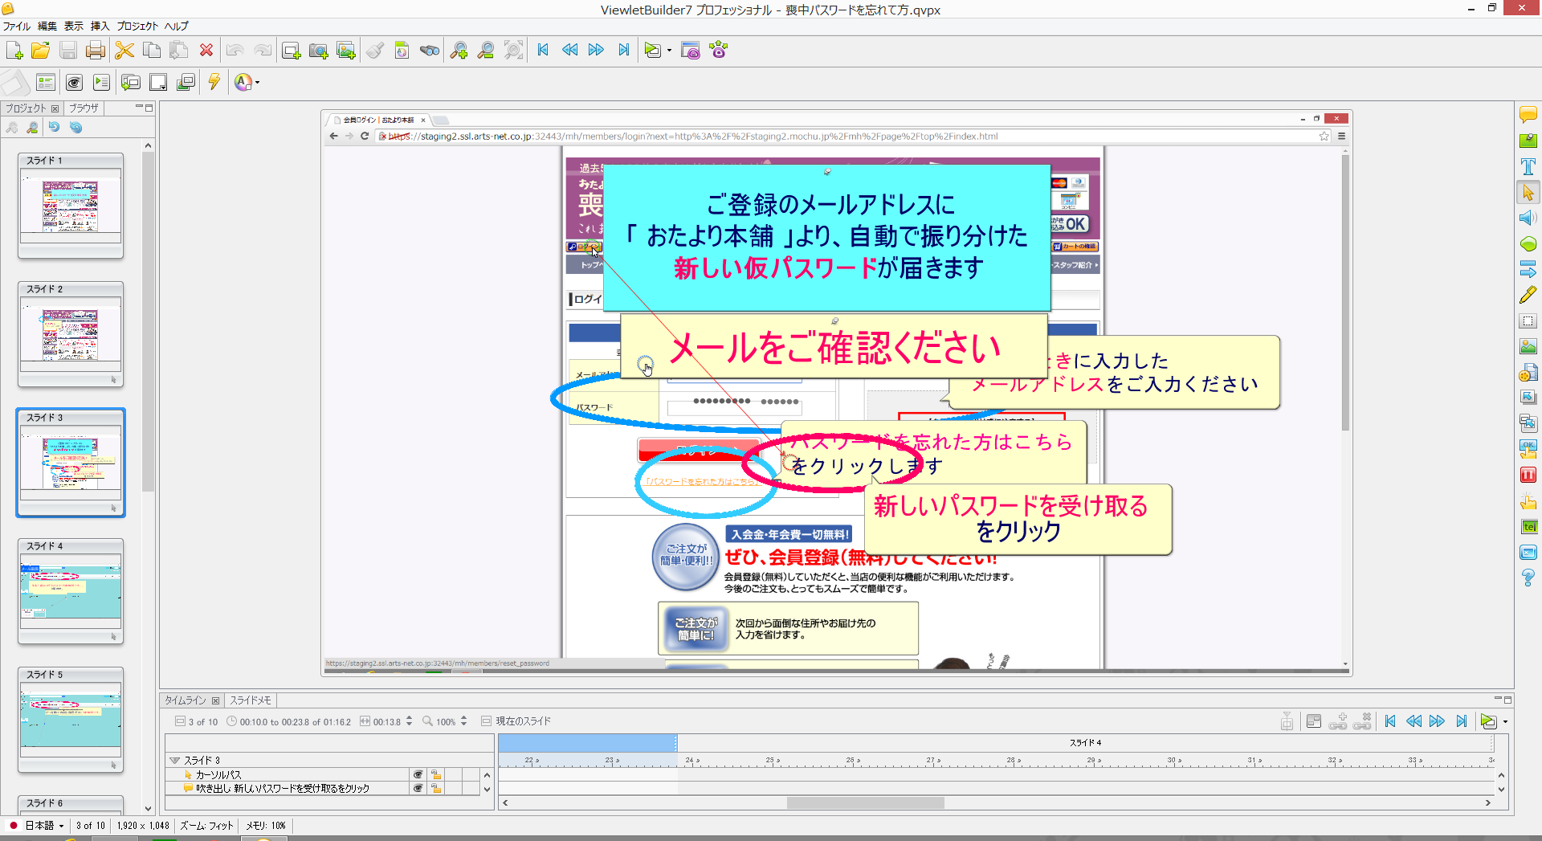Click the Copy icon in the toolbar
1542x841 pixels.
151,51
